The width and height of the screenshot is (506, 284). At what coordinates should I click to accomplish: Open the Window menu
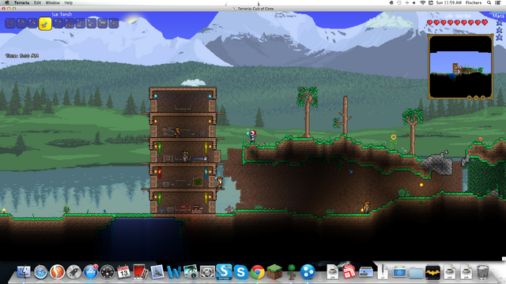coord(53,2)
